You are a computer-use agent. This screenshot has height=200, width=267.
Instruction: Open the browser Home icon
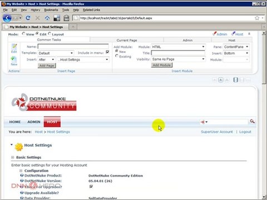47,18
